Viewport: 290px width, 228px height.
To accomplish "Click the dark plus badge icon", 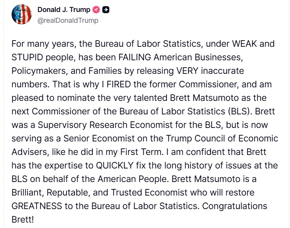I will coord(106,10).
